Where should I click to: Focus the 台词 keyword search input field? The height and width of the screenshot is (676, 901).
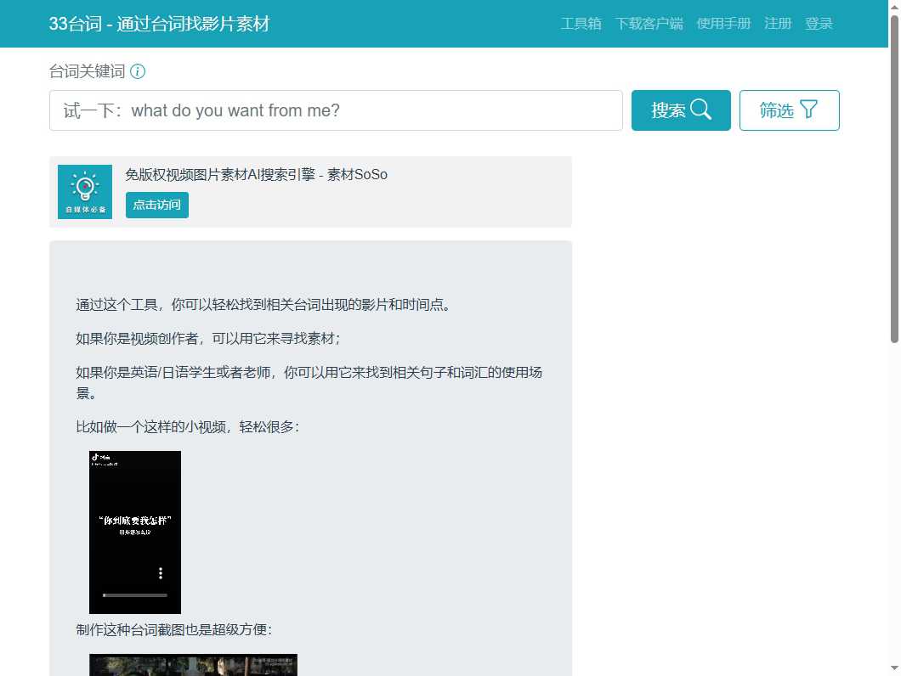coord(336,110)
